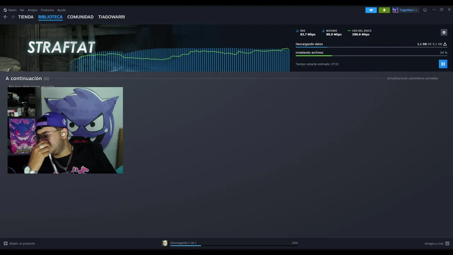Click the Descargando datos progress bar
453x255 pixels.
[x=371, y=47]
